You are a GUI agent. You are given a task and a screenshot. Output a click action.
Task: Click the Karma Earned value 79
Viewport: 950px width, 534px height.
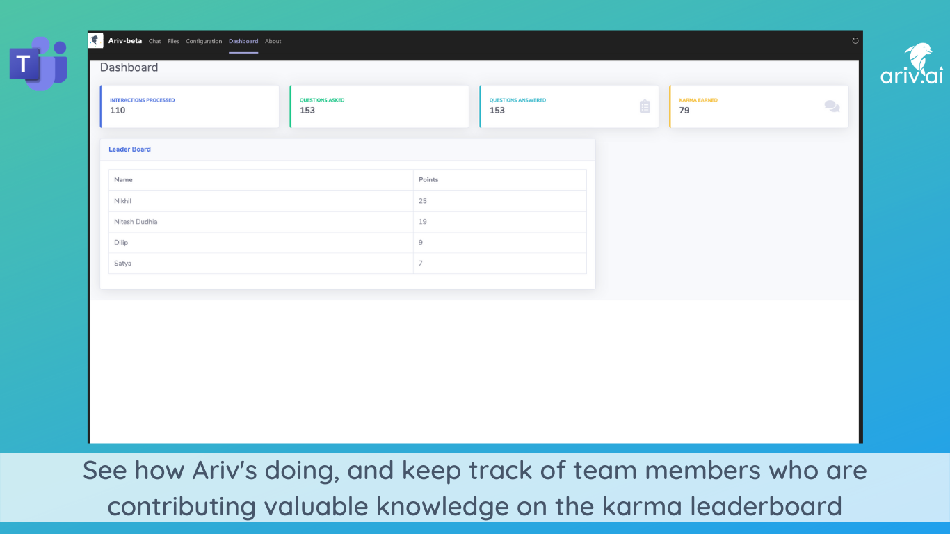(684, 111)
